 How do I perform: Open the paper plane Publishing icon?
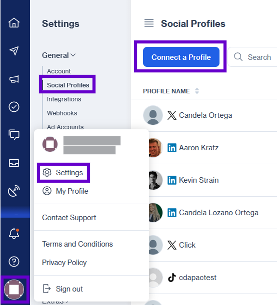tap(14, 51)
